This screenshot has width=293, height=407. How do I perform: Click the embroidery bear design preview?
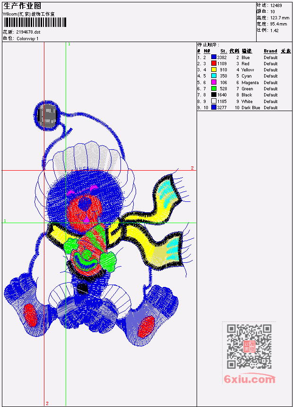click(99, 223)
